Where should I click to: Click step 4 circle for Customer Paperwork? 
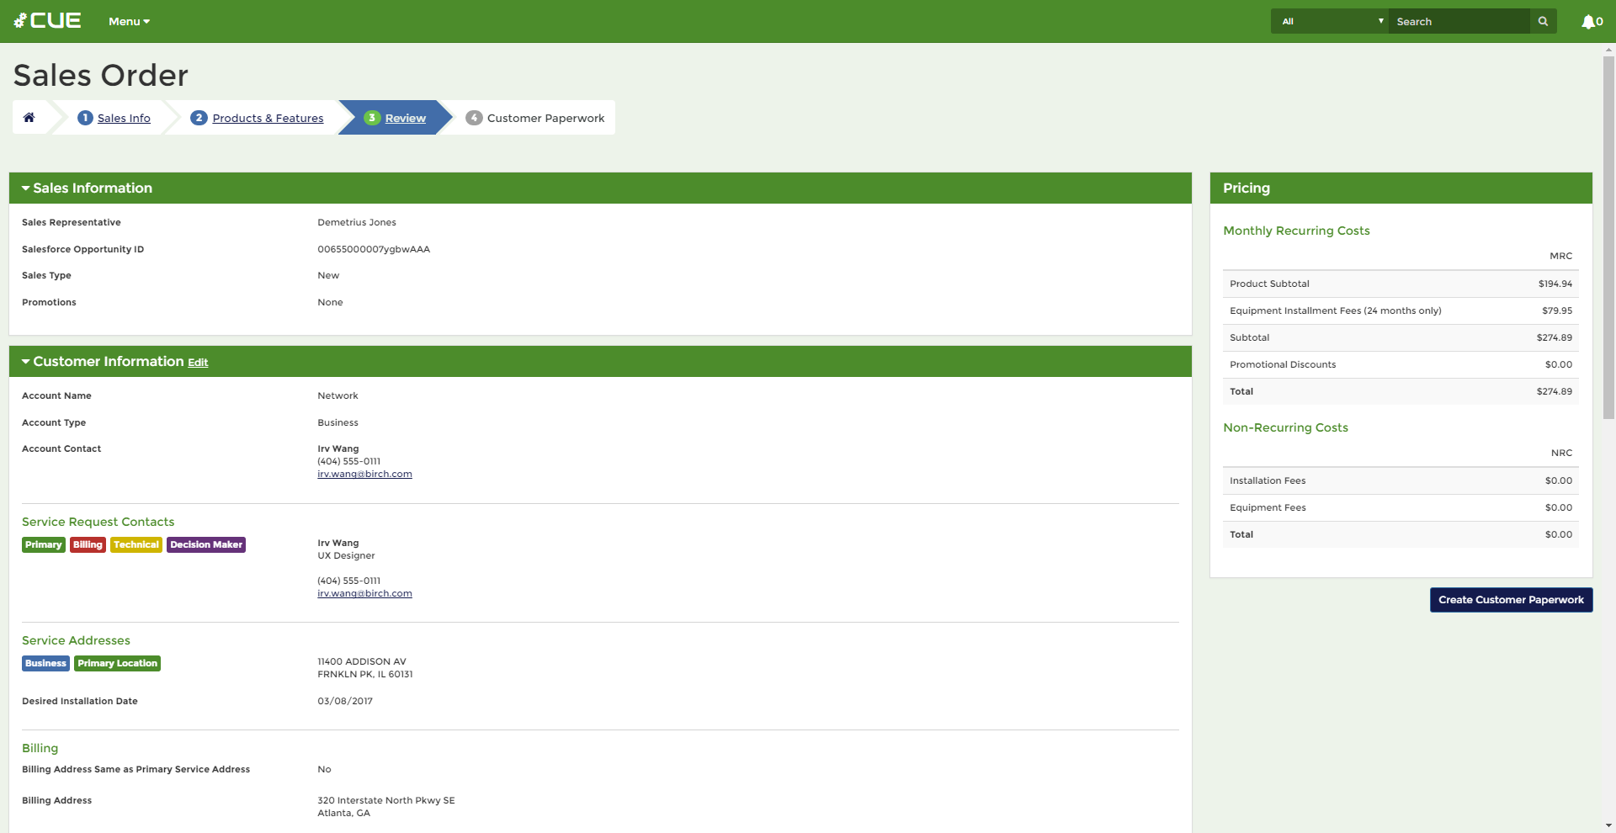tap(474, 118)
